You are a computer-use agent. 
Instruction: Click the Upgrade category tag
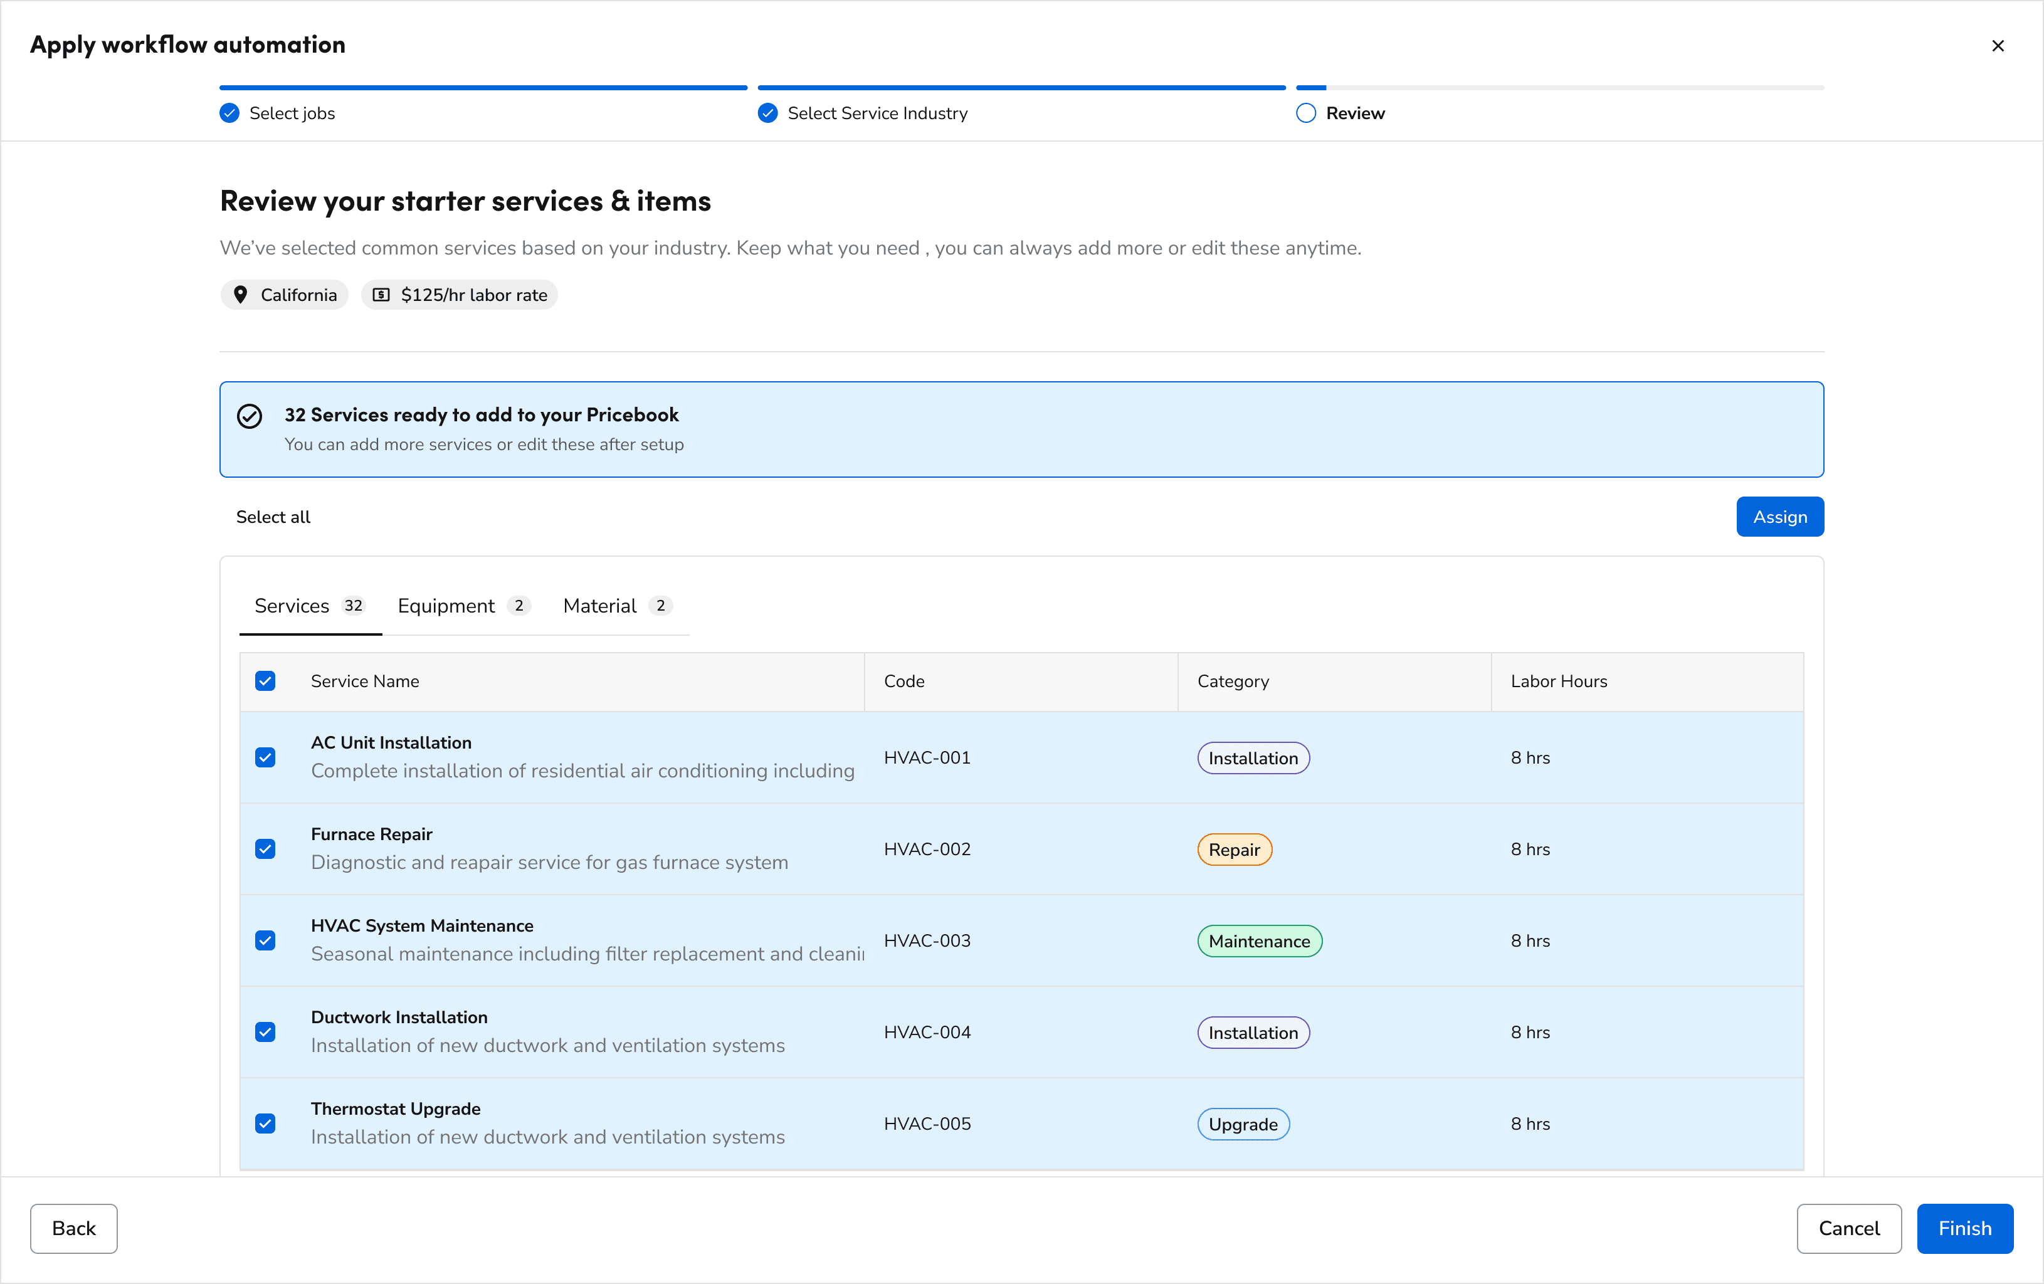click(x=1243, y=1125)
